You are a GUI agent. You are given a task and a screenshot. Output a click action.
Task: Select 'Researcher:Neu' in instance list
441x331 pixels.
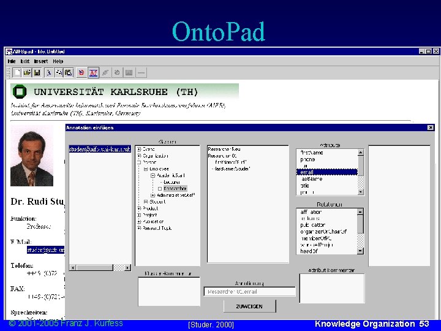224,149
